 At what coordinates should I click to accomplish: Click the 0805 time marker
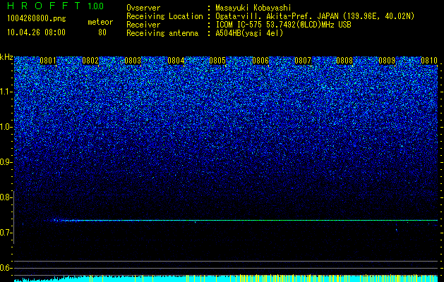pyautogui.click(x=217, y=61)
